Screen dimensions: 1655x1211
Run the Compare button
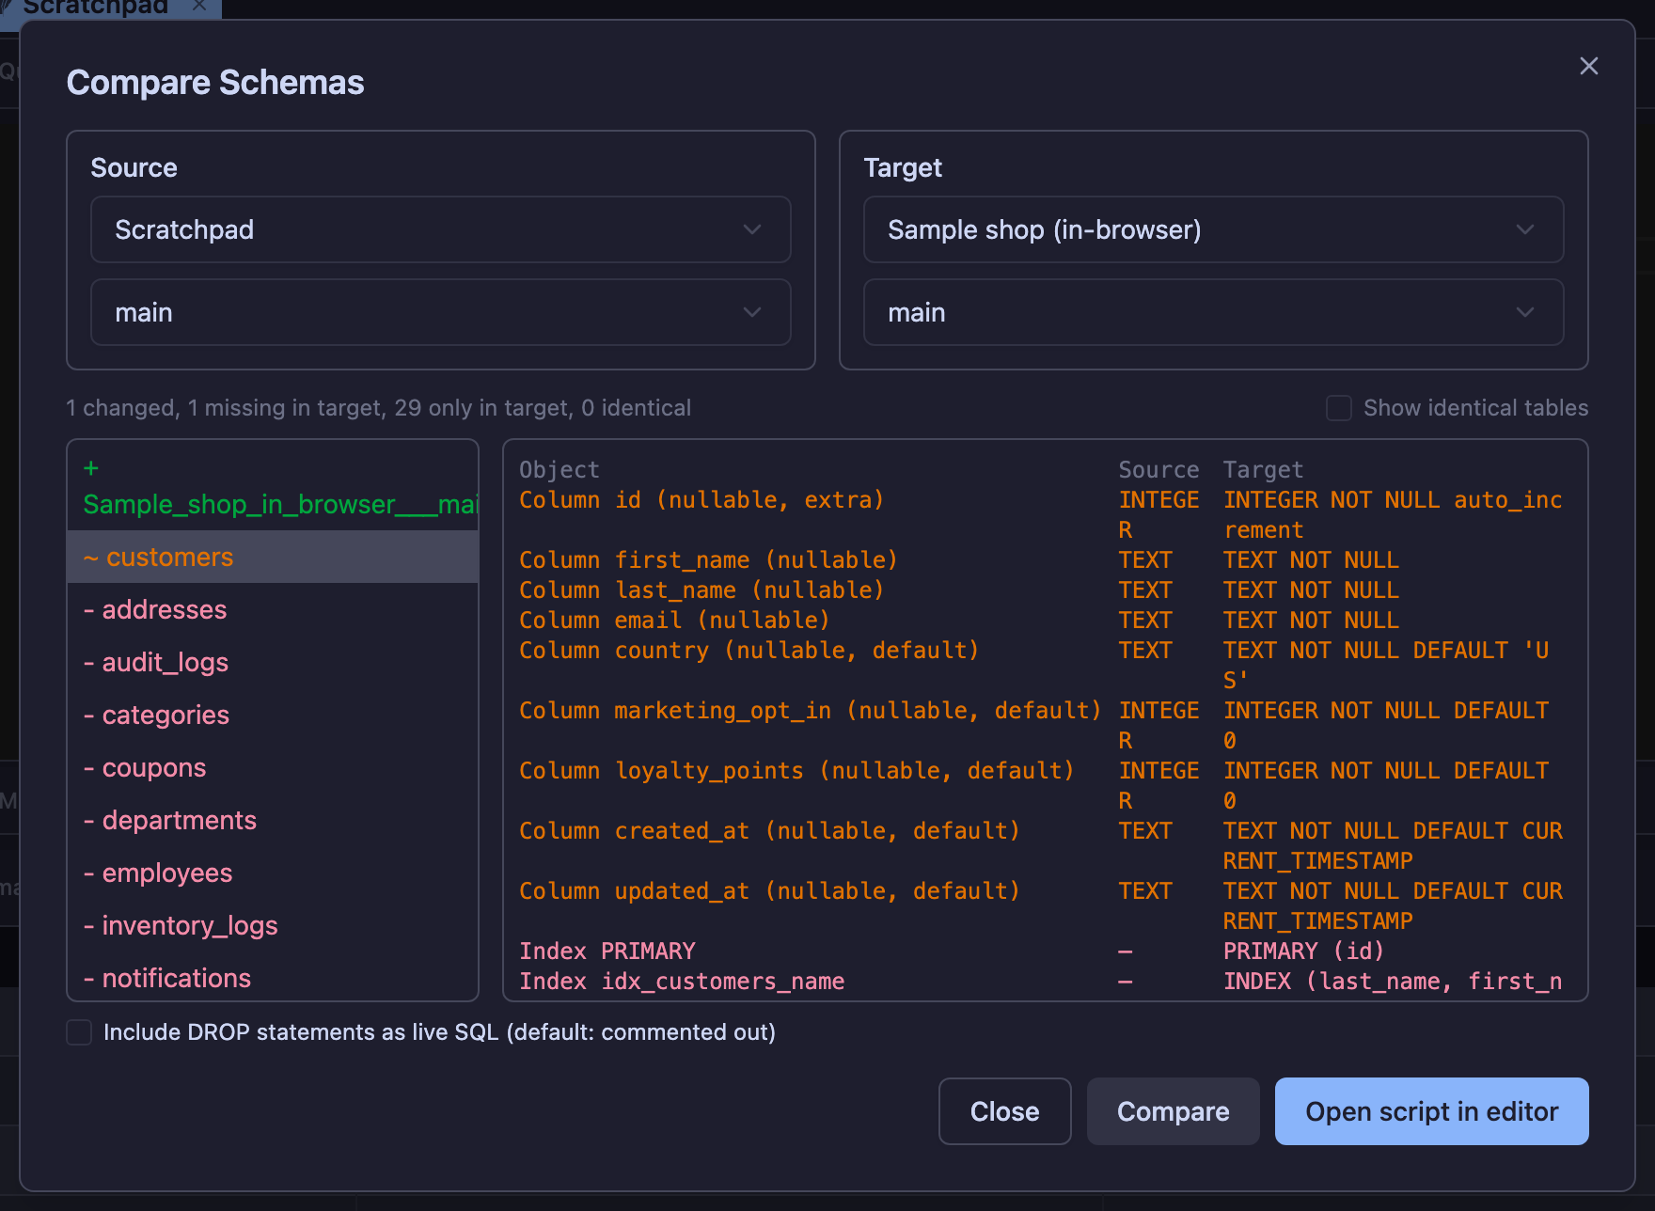coord(1173,1111)
